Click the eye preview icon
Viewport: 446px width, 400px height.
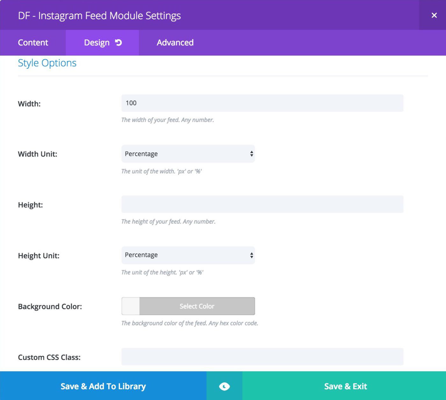224,386
